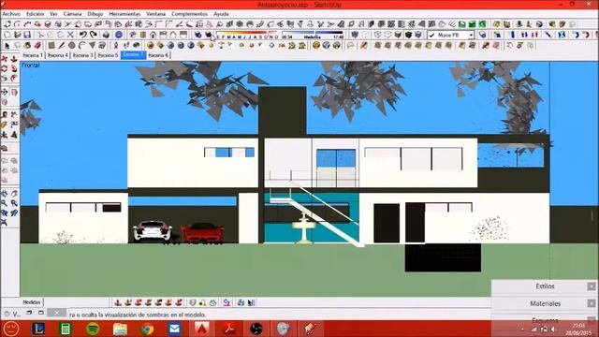Open the Ayuda menu
599x337 pixels.
[x=221, y=14]
